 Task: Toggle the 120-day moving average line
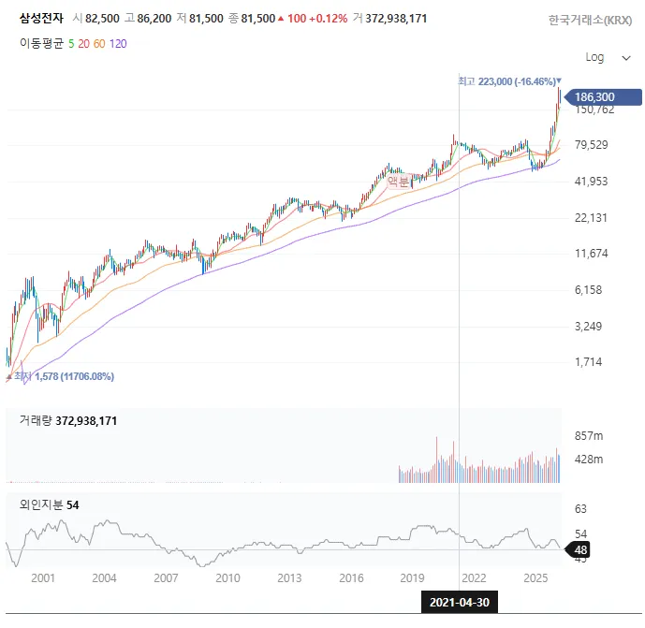coord(118,43)
